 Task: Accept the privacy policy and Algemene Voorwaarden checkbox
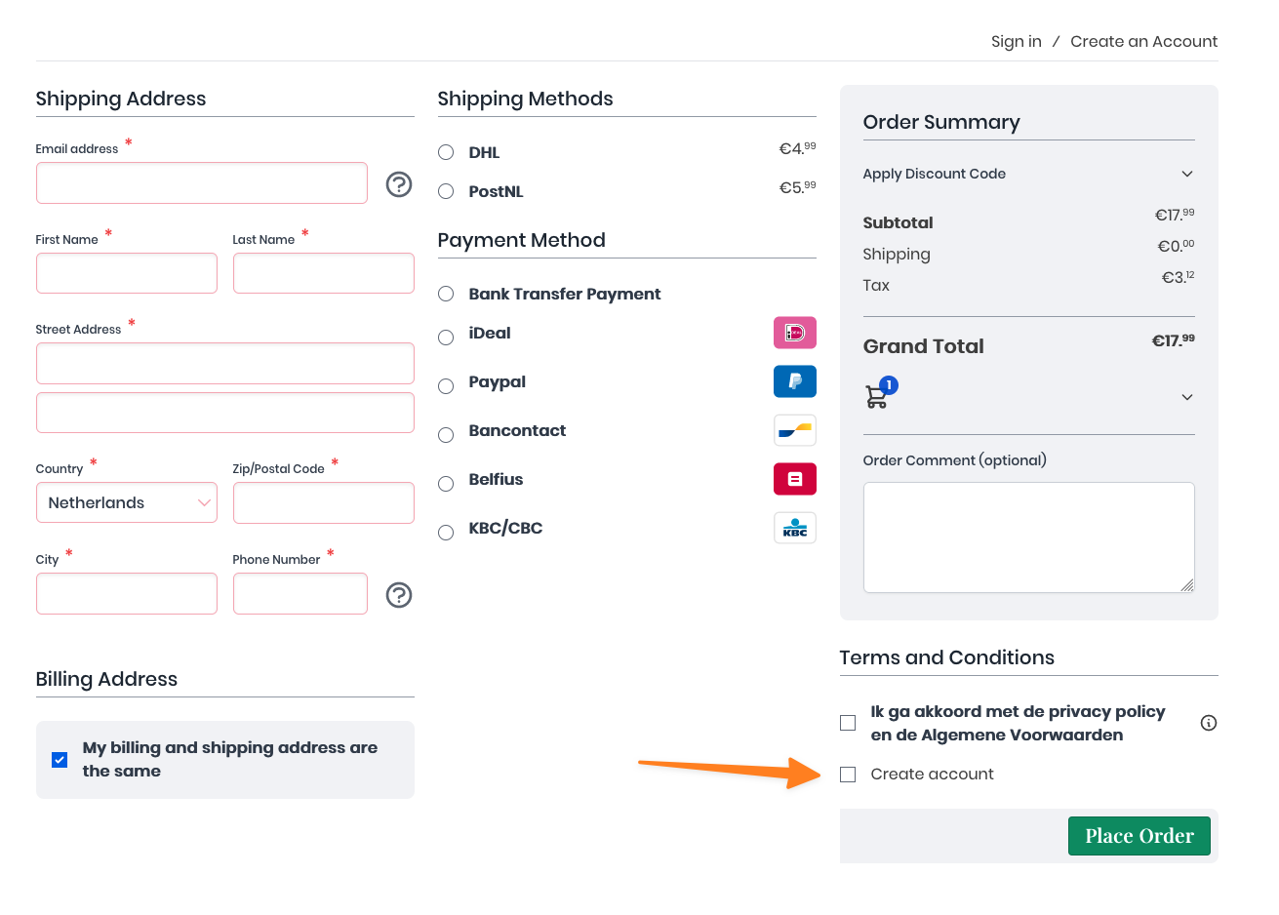[848, 723]
